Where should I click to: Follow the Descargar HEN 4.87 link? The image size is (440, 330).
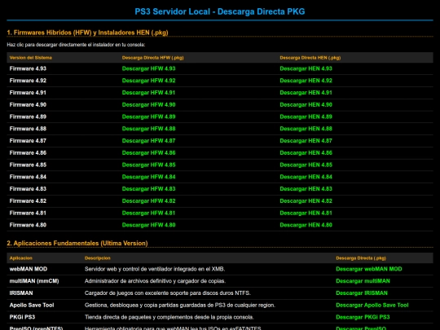pos(306,141)
